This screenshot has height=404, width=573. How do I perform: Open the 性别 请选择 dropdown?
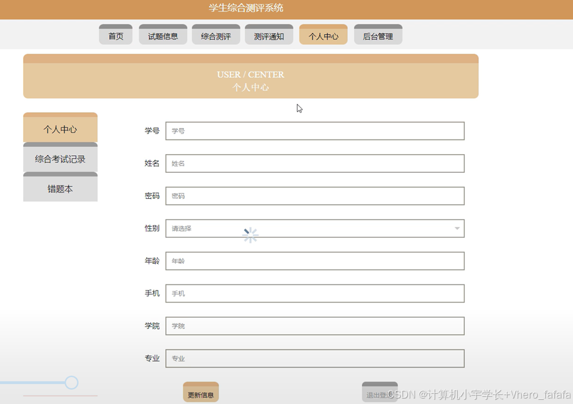[315, 228]
